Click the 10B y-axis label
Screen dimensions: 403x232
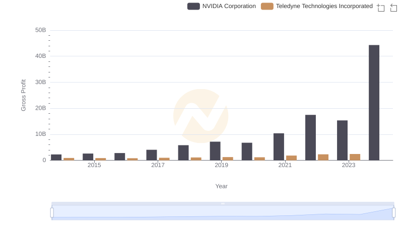pyautogui.click(x=41, y=134)
